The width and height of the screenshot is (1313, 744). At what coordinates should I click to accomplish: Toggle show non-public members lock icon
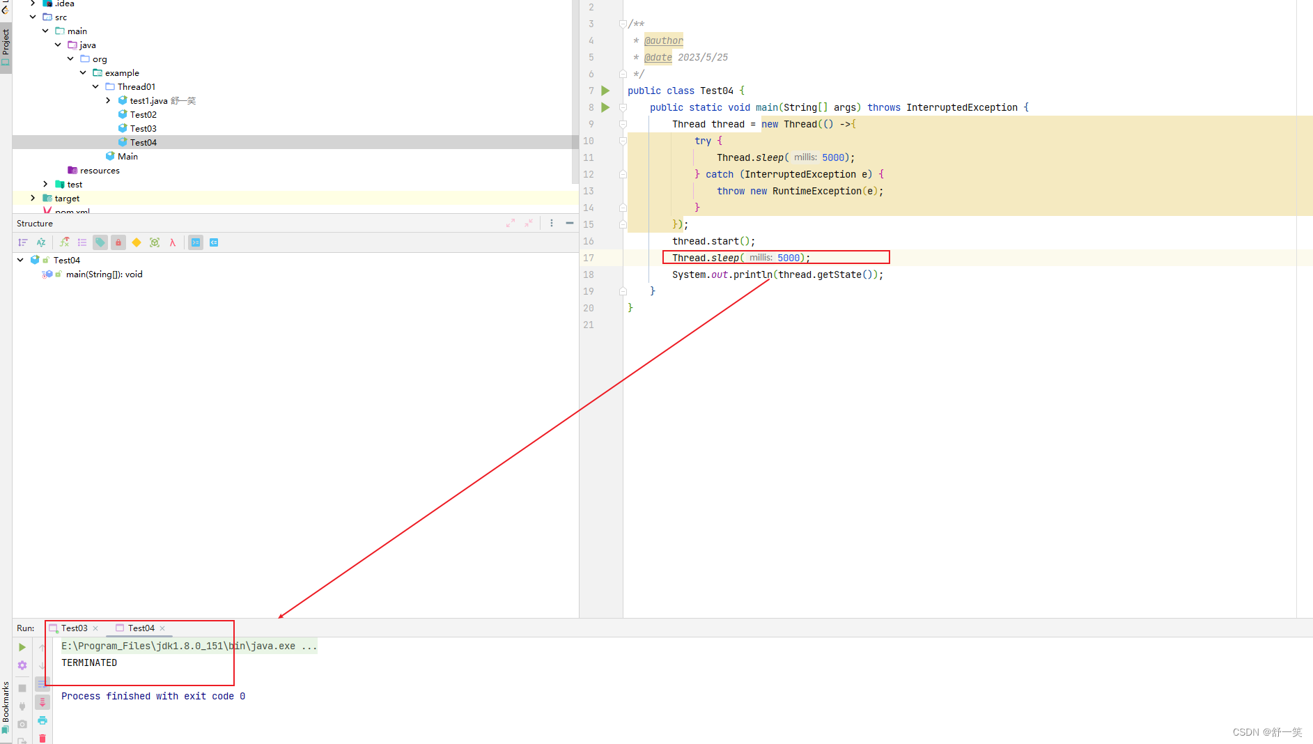pyautogui.click(x=118, y=242)
